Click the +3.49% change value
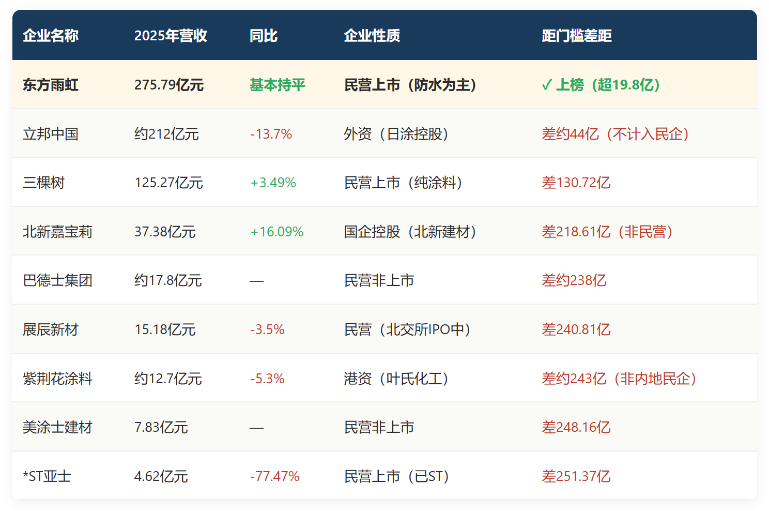 (x=273, y=183)
